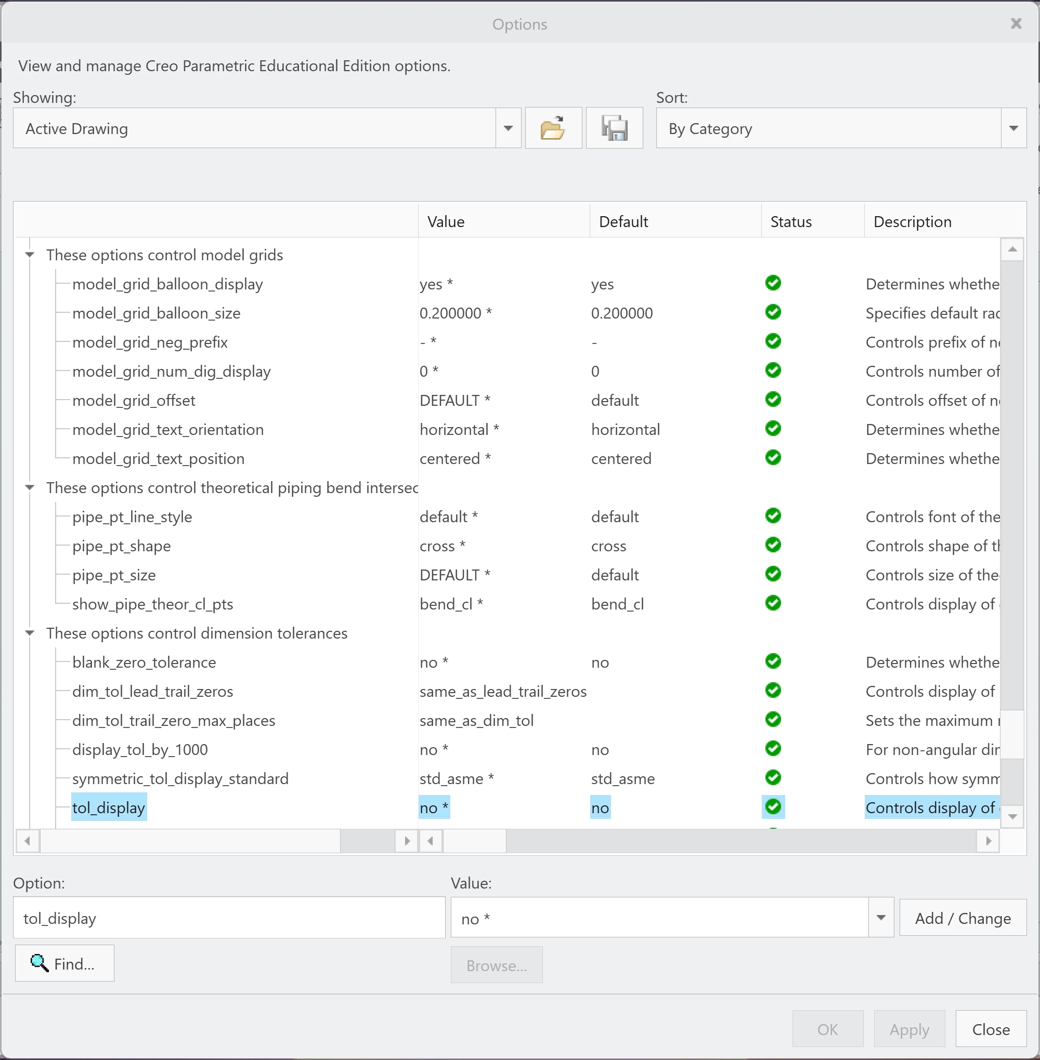Click the Status column header
This screenshot has width=1040, height=1060.
(813, 221)
